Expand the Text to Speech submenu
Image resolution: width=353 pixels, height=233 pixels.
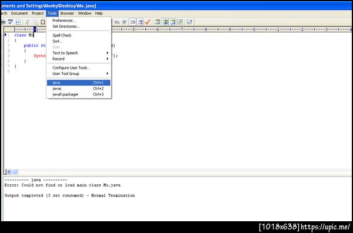point(79,53)
